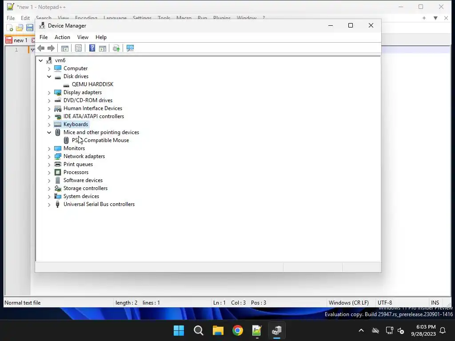The width and height of the screenshot is (455, 341).
Task: Click the Notepad++ plus button at top right
Action: [x=424, y=18]
